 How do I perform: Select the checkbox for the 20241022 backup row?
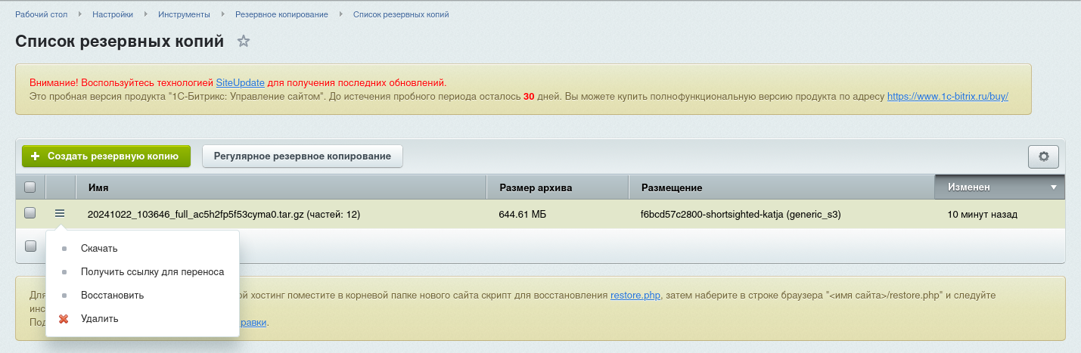coord(30,214)
